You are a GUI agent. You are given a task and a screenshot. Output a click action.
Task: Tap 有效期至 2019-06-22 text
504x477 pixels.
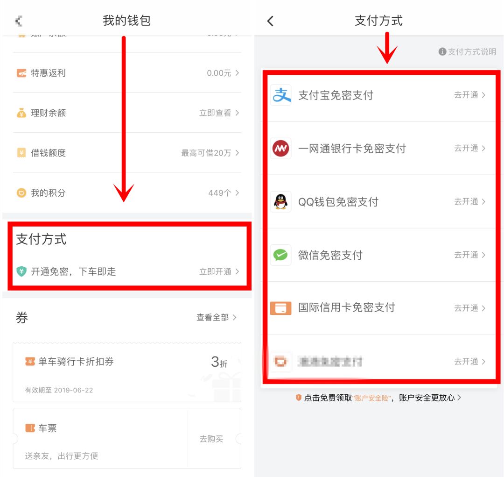click(59, 390)
